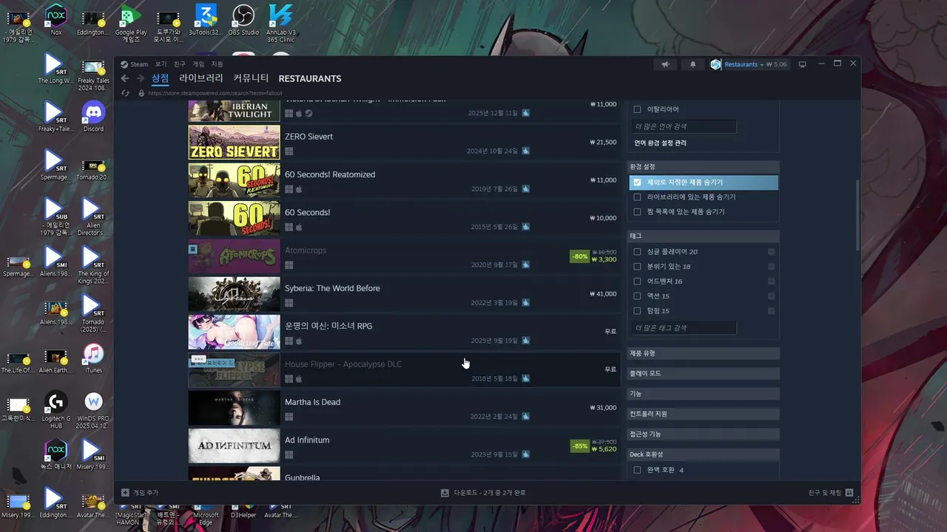Click the add game plus icon

coord(125,492)
